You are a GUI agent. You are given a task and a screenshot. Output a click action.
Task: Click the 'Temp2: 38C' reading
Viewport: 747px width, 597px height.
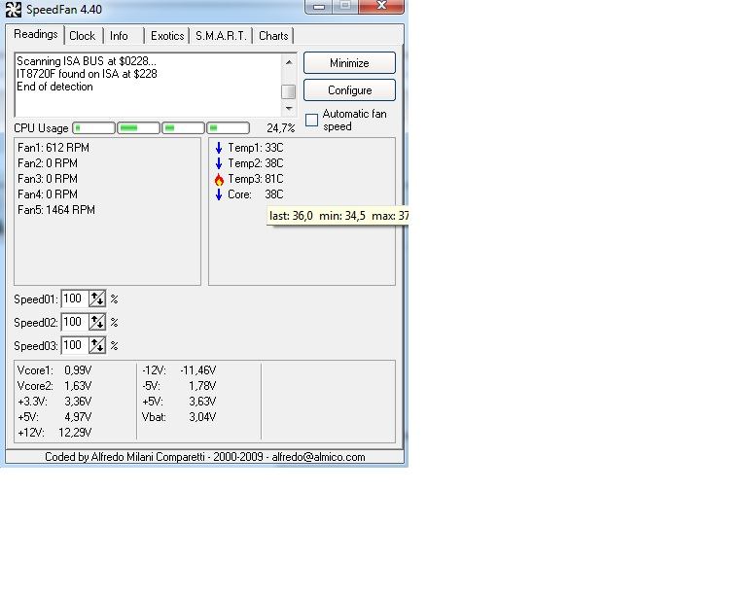[256, 163]
